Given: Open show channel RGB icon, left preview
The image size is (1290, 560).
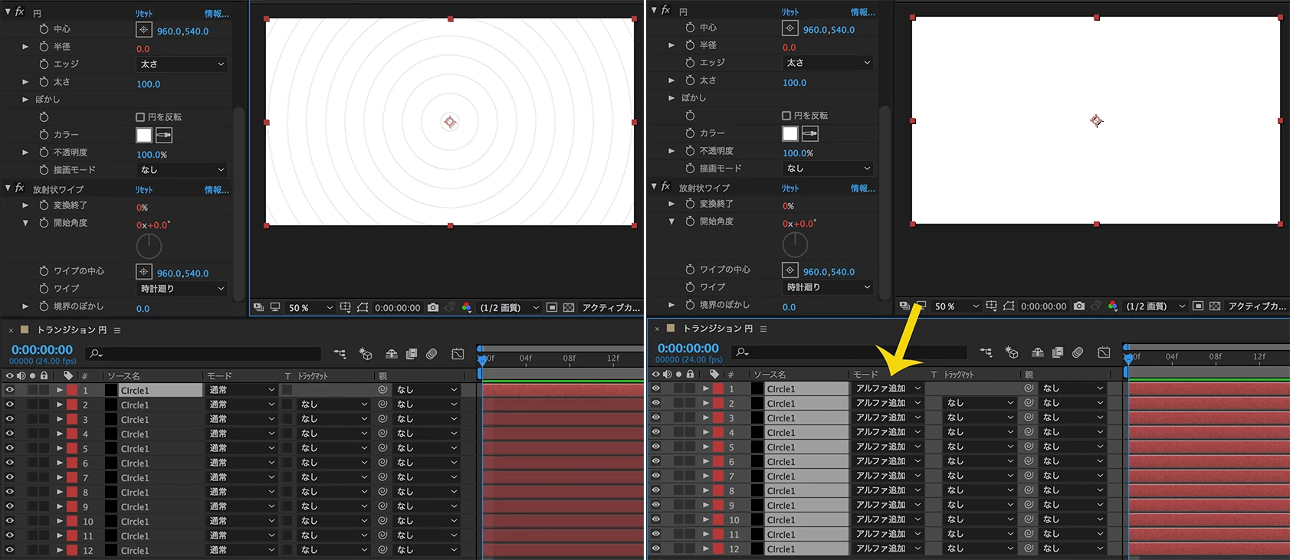Looking at the screenshot, I should [466, 307].
